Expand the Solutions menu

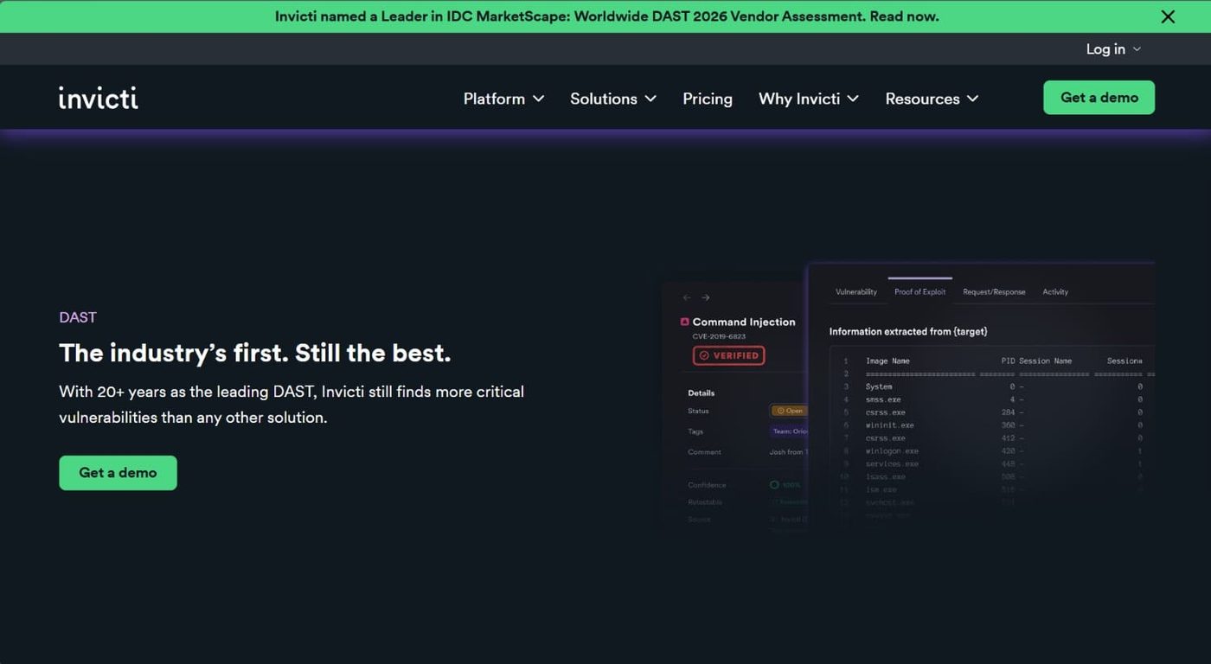point(613,99)
